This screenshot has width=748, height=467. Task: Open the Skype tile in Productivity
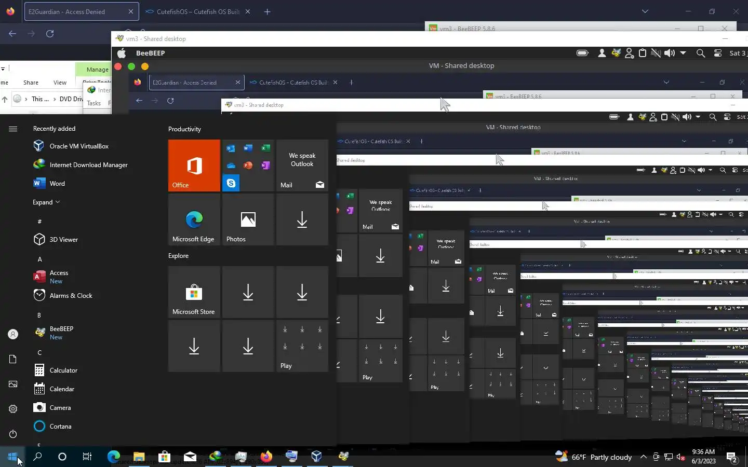(x=231, y=183)
